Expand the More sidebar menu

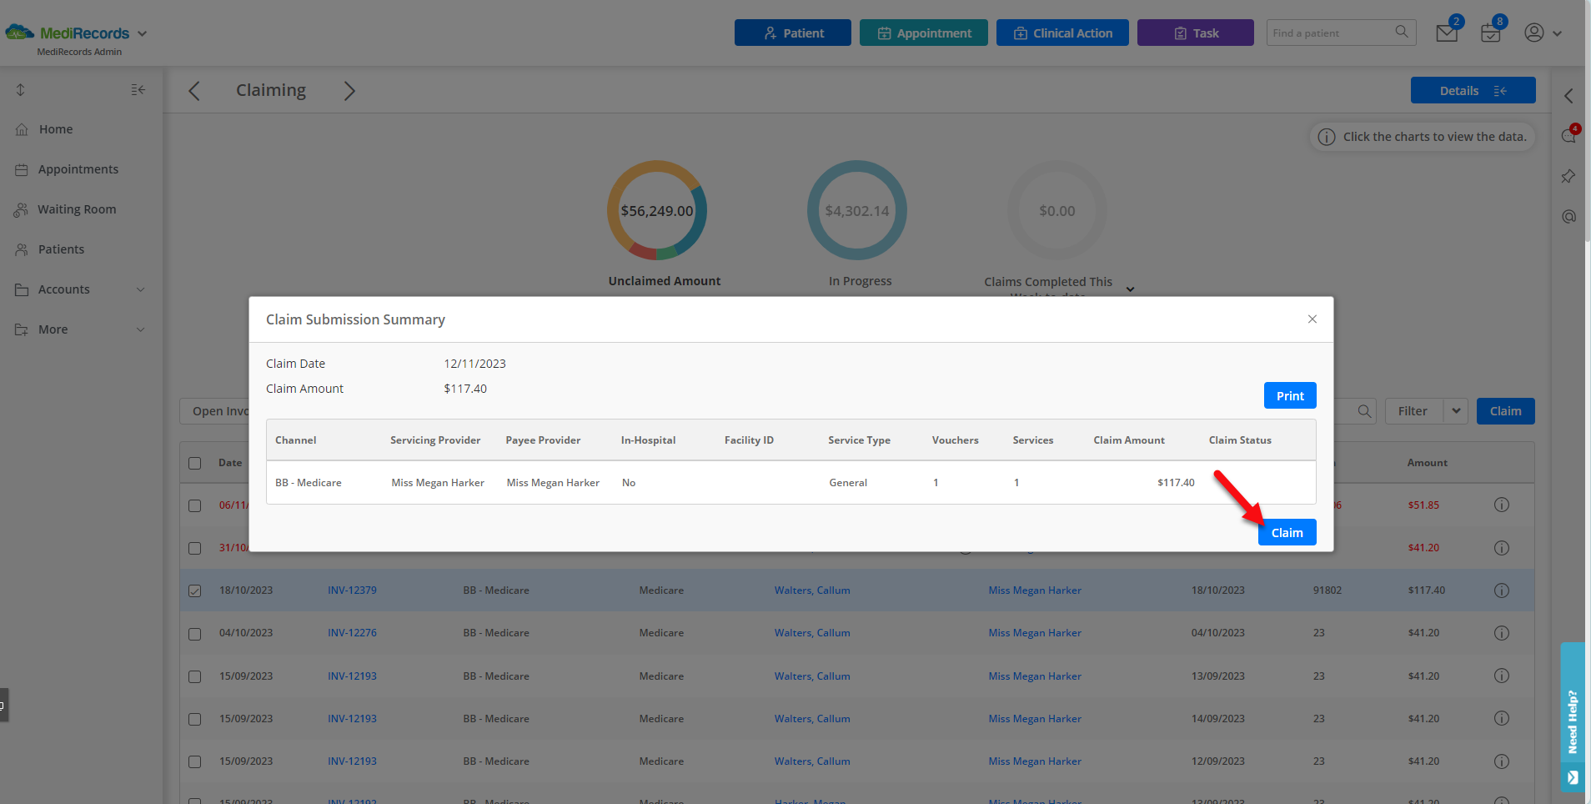point(81,329)
